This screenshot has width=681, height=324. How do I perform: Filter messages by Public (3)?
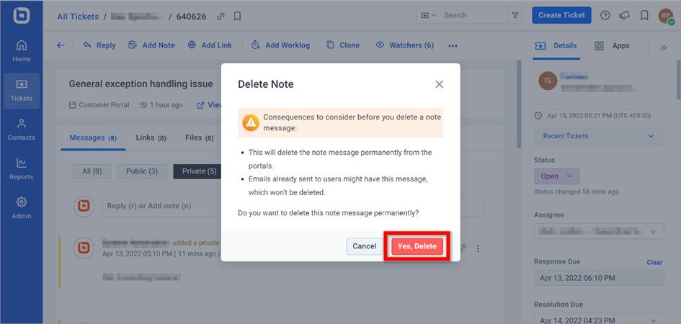142,171
